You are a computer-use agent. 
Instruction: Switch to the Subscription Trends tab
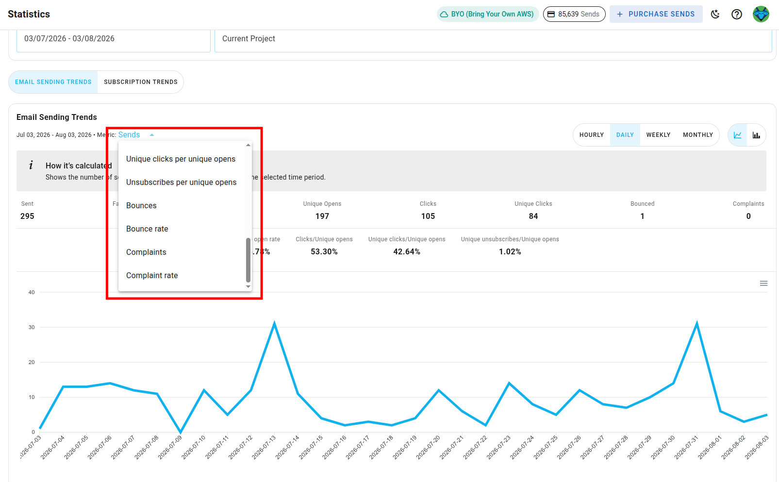pyautogui.click(x=141, y=82)
